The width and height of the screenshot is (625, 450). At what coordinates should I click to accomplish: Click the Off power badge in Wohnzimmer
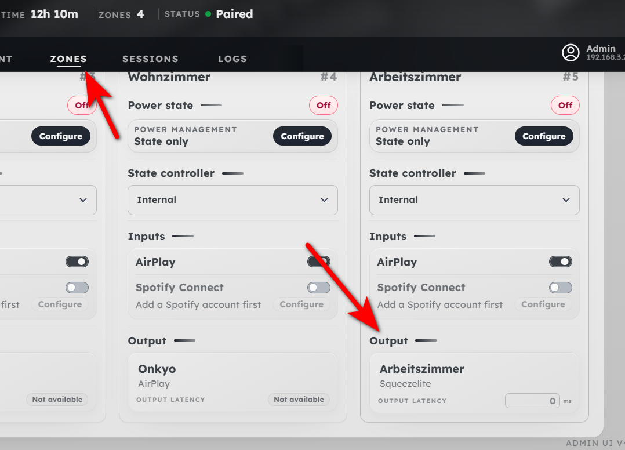[324, 106]
